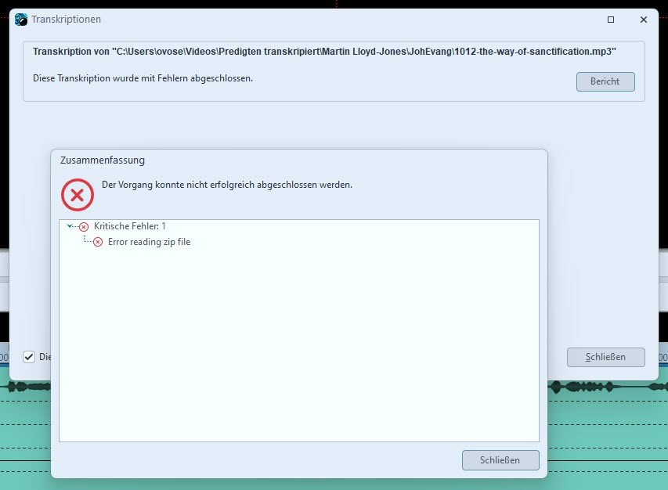Viewport: 668px width, 490px height.
Task: Click the 'mit Fehlern abgeschlossen' status message
Action: (143, 78)
